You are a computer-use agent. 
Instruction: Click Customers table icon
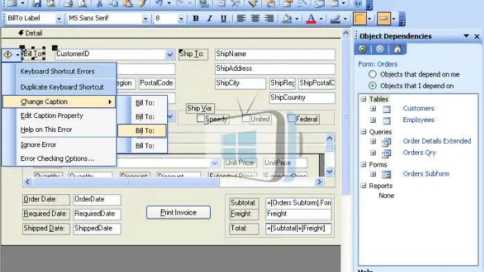pos(386,109)
